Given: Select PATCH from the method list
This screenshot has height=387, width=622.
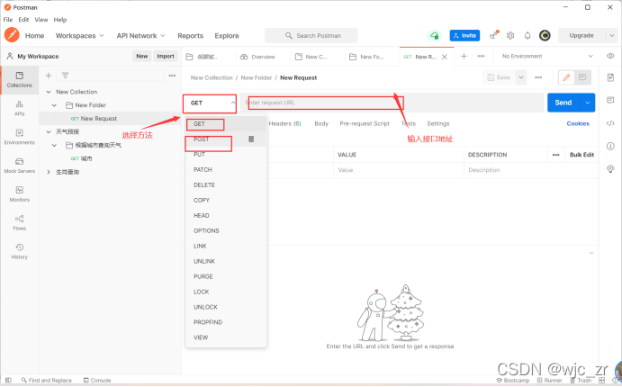Looking at the screenshot, I should tap(203, 170).
